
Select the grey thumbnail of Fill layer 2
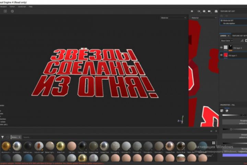coord(226,47)
